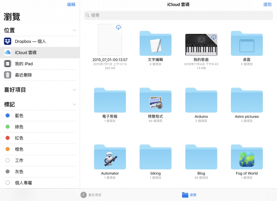
Task: Select the 橙色 orange tag dot
Action: coord(8,149)
